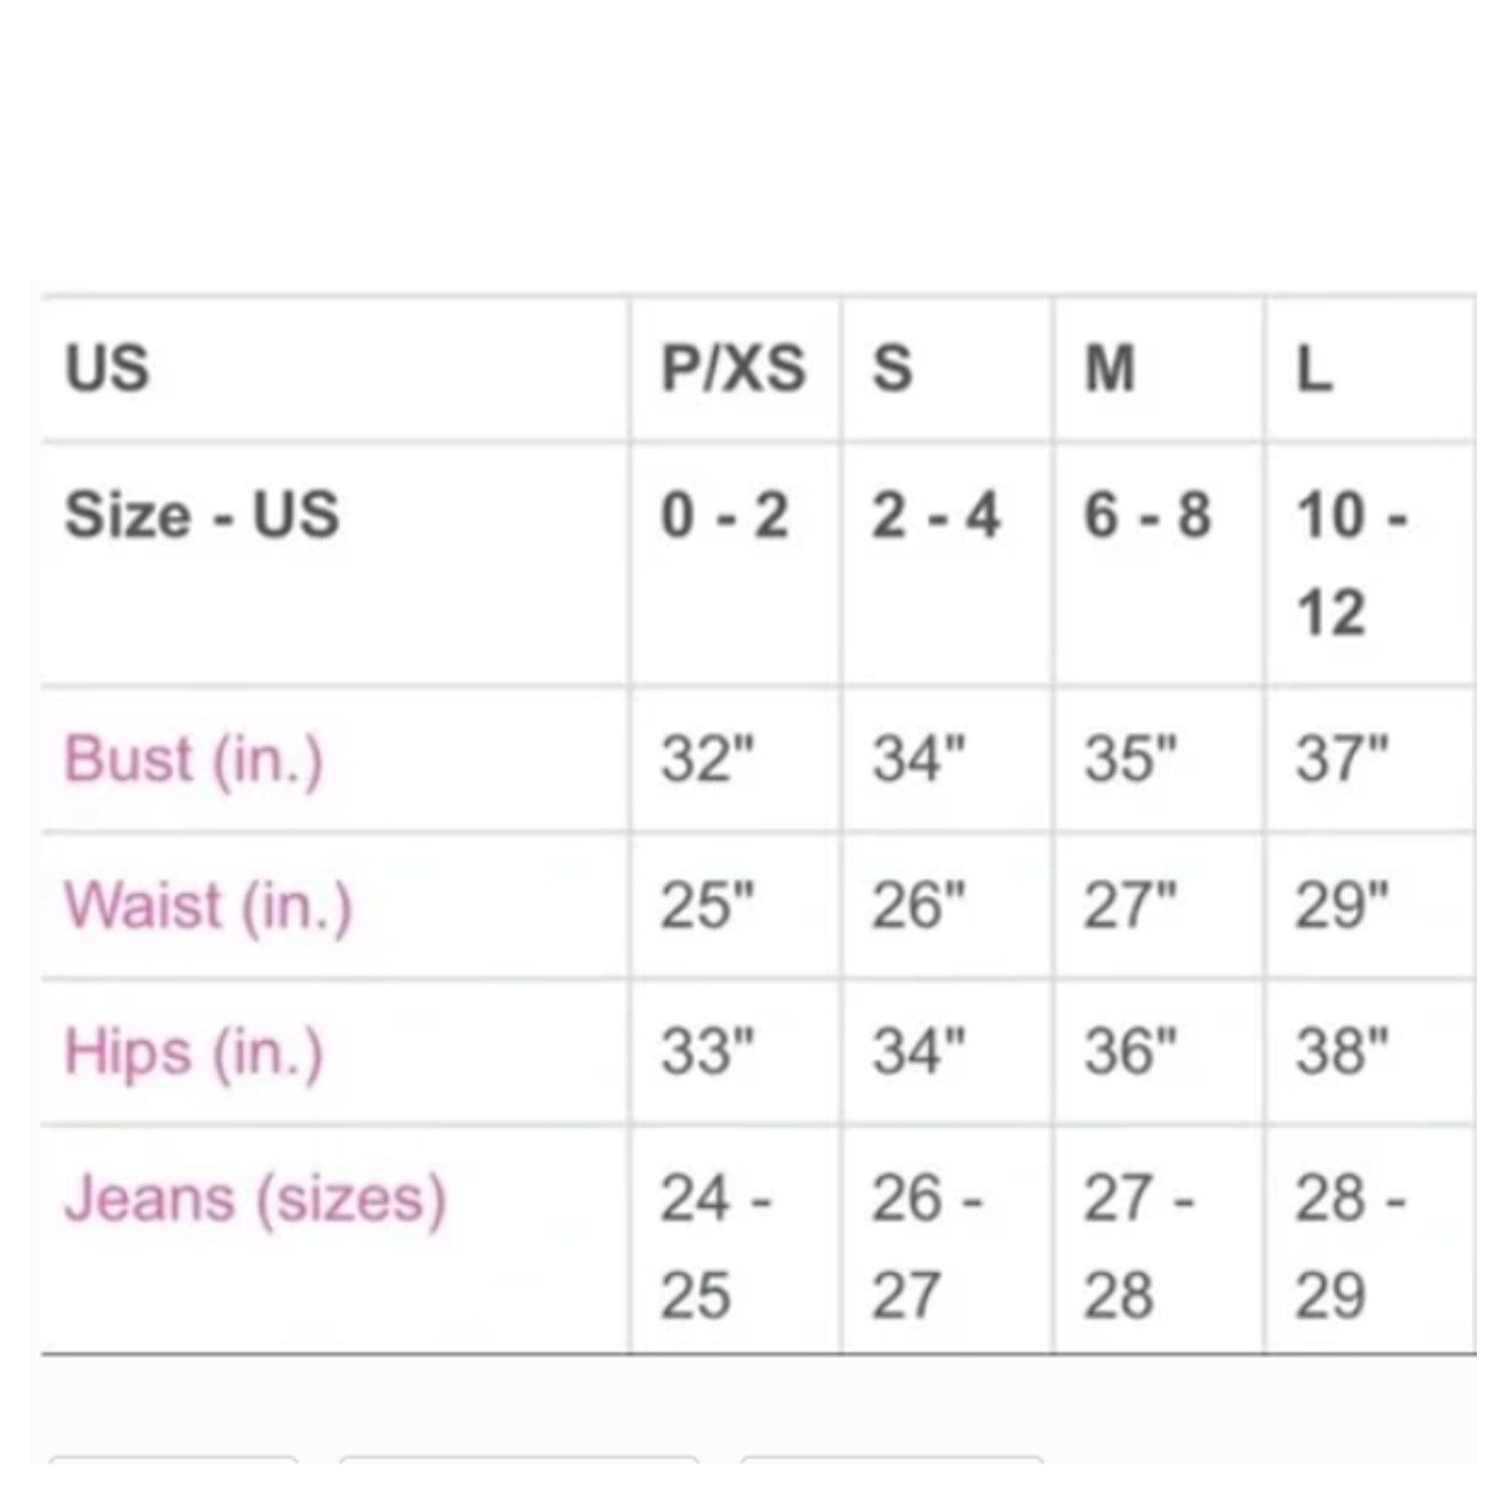Viewport: 1507px width, 1507px height.
Task: Click the Hips (in.) label link
Action: tap(193, 1052)
